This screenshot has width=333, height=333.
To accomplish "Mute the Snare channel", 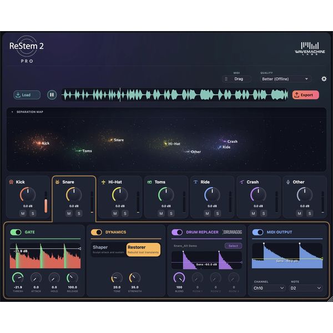I will [69, 214].
